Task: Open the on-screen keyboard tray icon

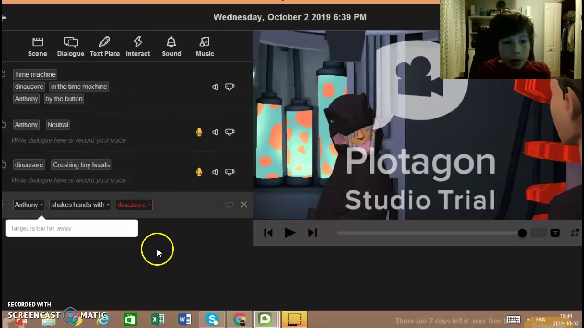Action: (x=514, y=320)
